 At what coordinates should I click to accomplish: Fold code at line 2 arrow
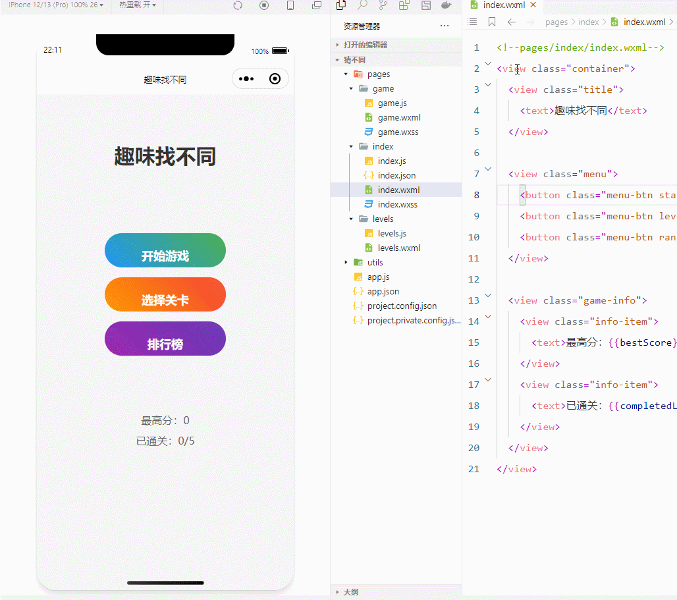tap(488, 63)
